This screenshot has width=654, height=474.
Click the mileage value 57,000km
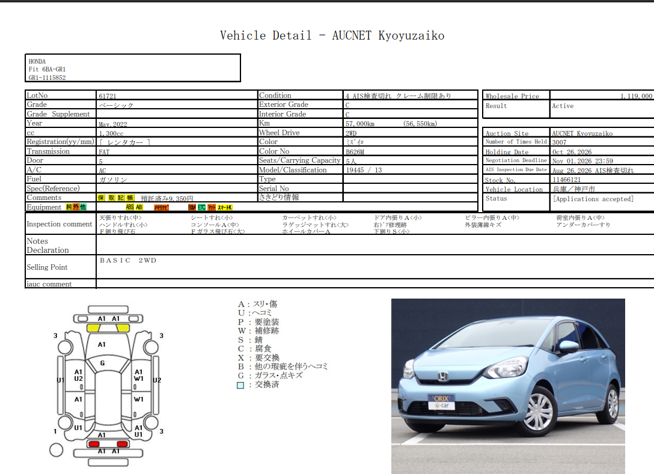click(360, 124)
